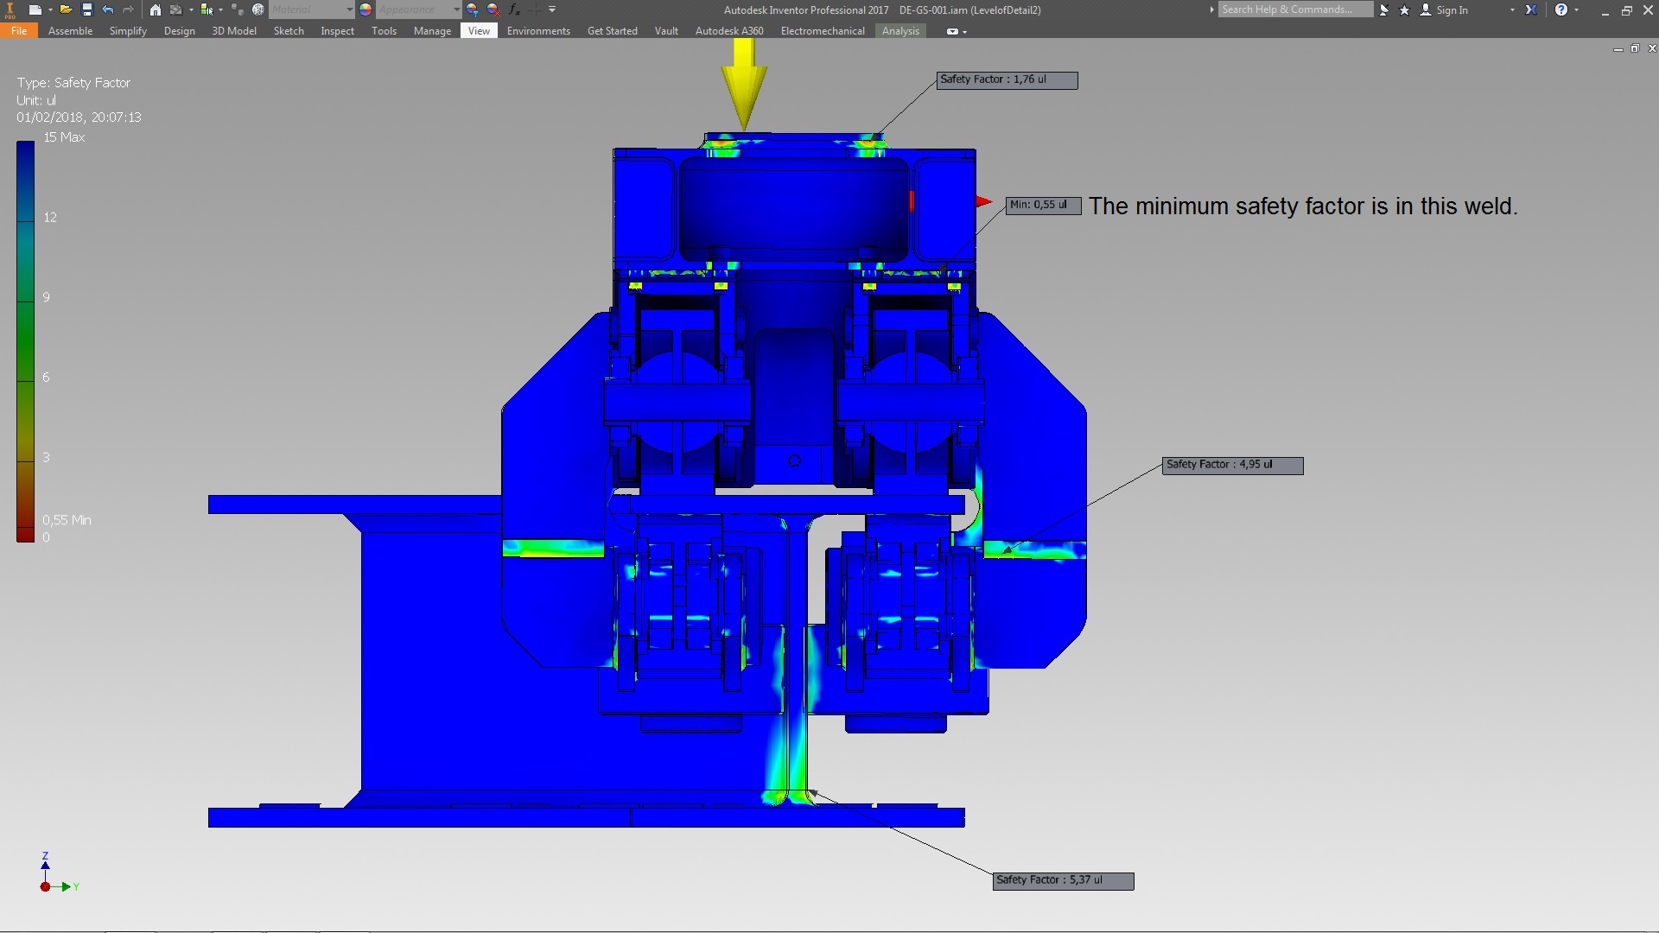
Task: Open the Appearance dropdown
Action: click(456, 10)
